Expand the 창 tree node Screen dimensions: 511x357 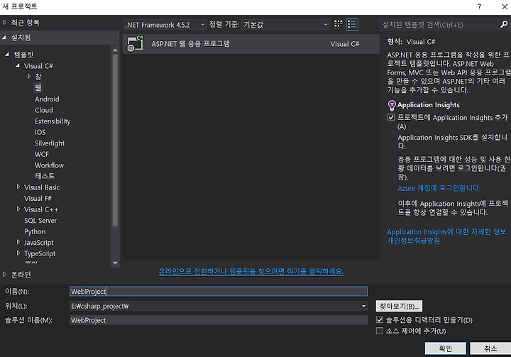(x=28, y=77)
